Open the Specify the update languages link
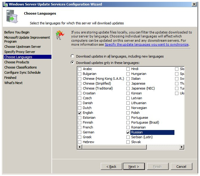Viewport: 200px width, 176px height. tap(147, 44)
